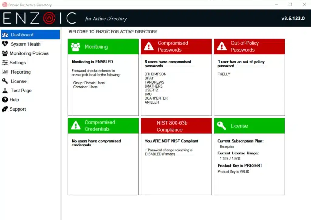This screenshot has height=220, width=311.
Task: Click the Compromised Credentials panel header
Action: coord(103,125)
